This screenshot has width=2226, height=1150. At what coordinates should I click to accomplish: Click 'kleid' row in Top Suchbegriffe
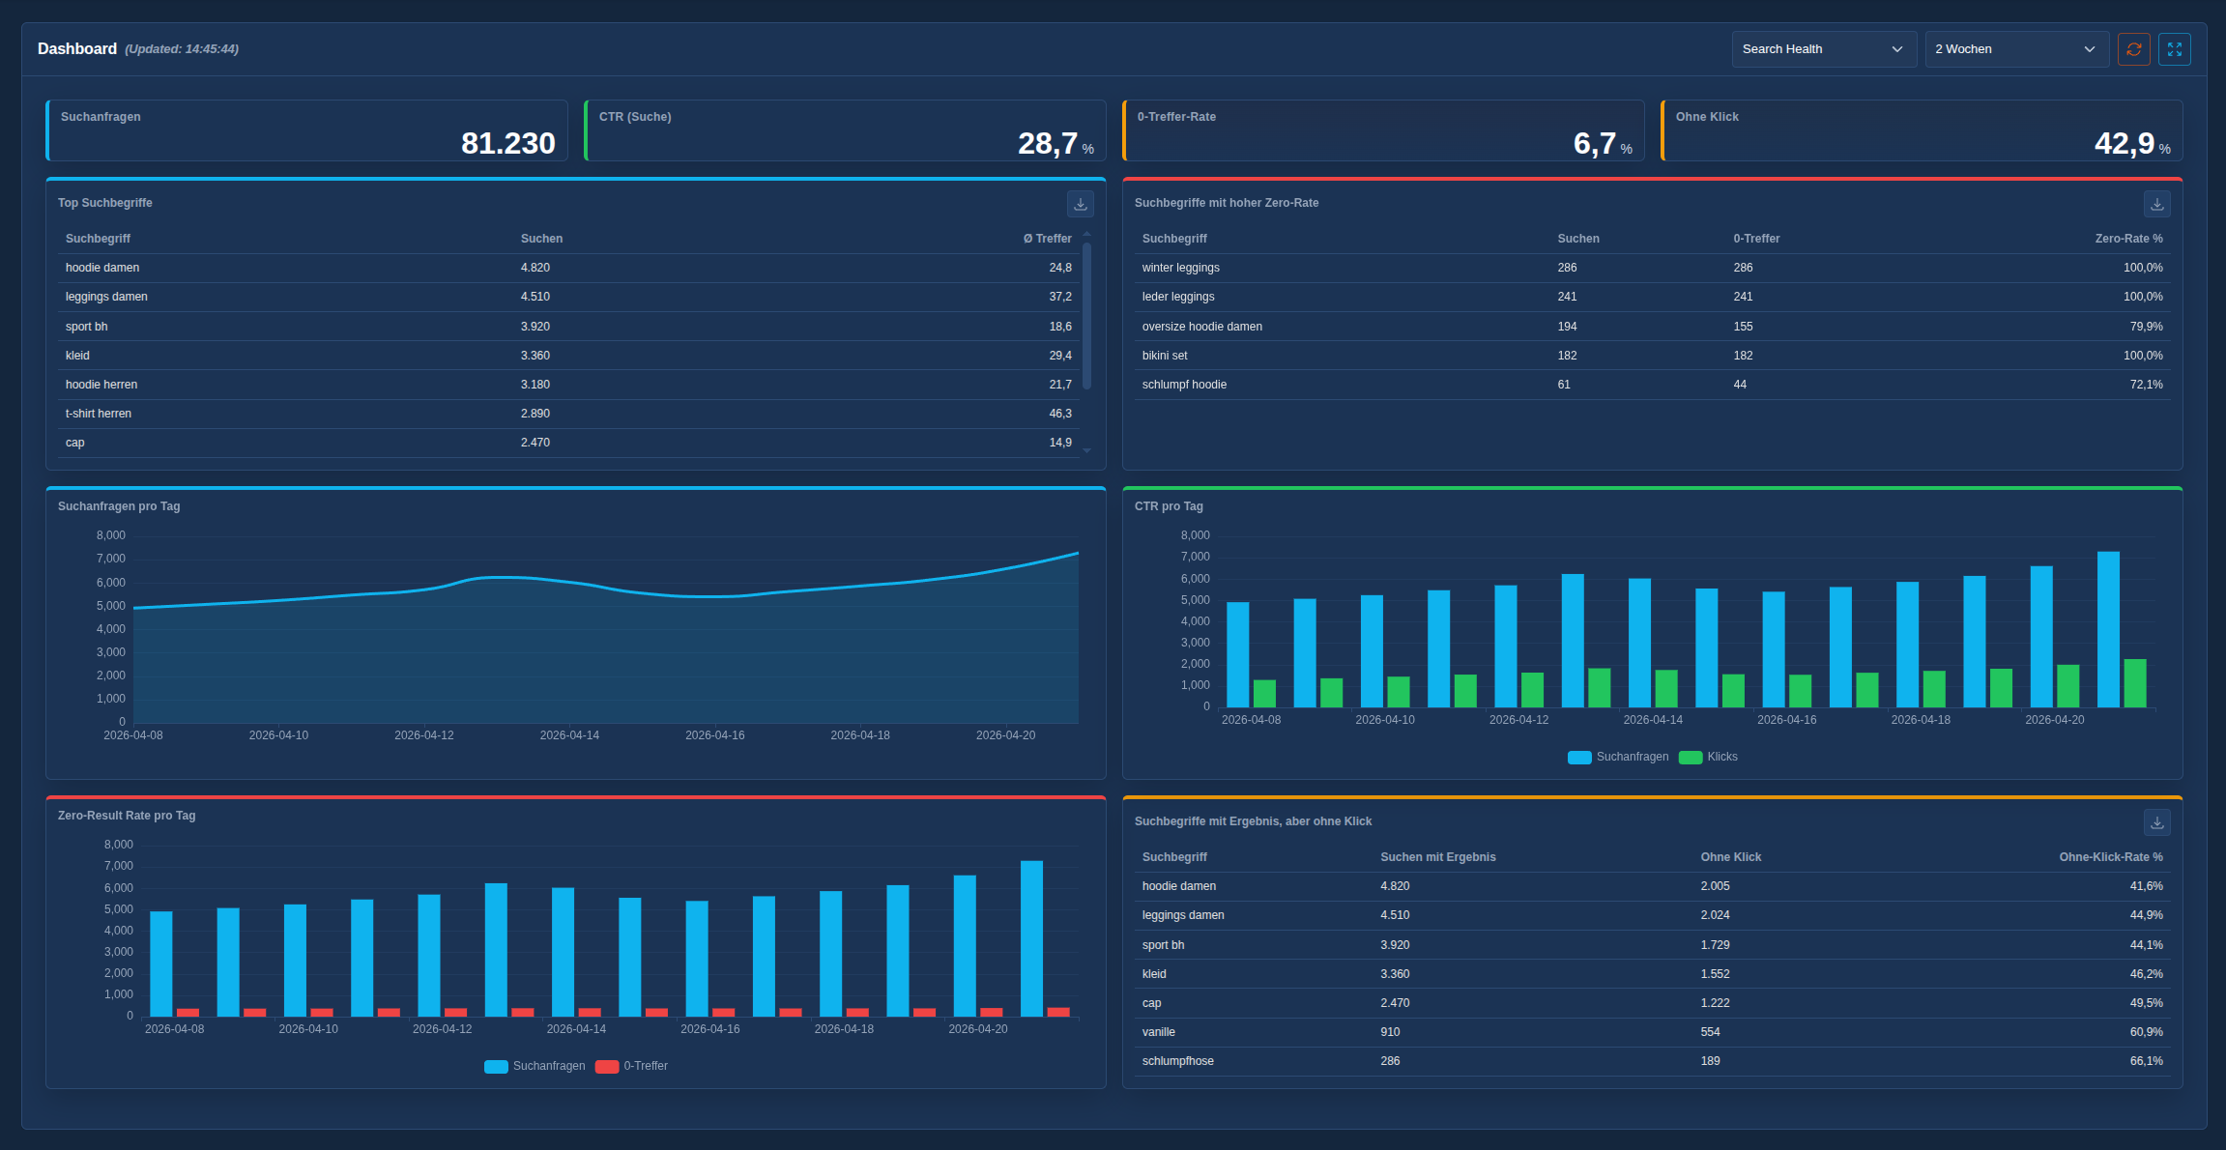pyautogui.click(x=568, y=356)
